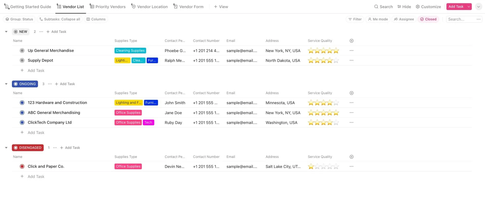
Task: Open the Vendor Location tab
Action: click(149, 7)
